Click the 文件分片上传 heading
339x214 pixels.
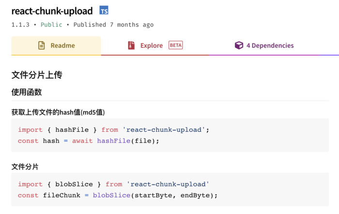tap(37, 75)
